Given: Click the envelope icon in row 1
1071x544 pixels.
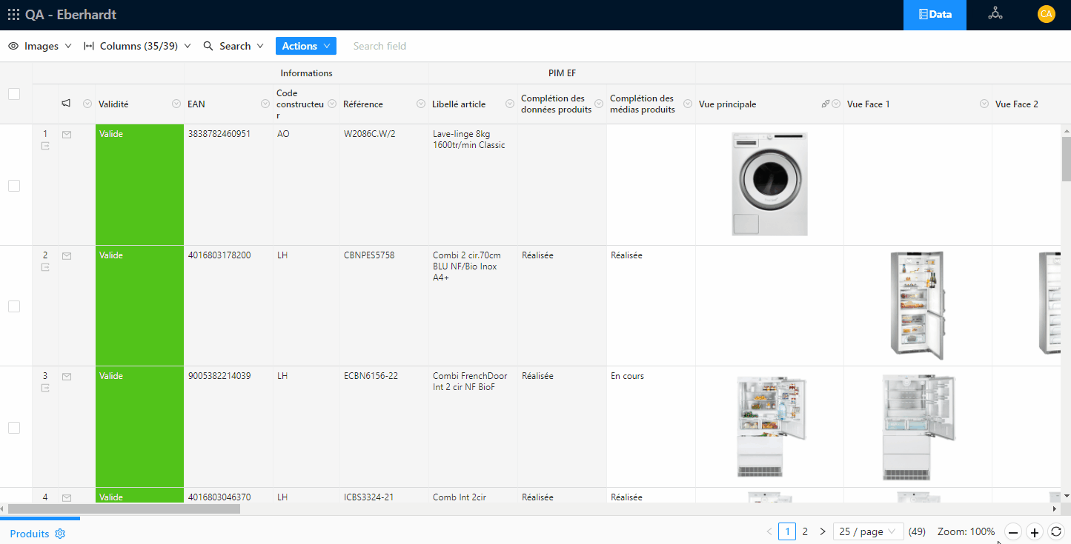Looking at the screenshot, I should 67,135.
